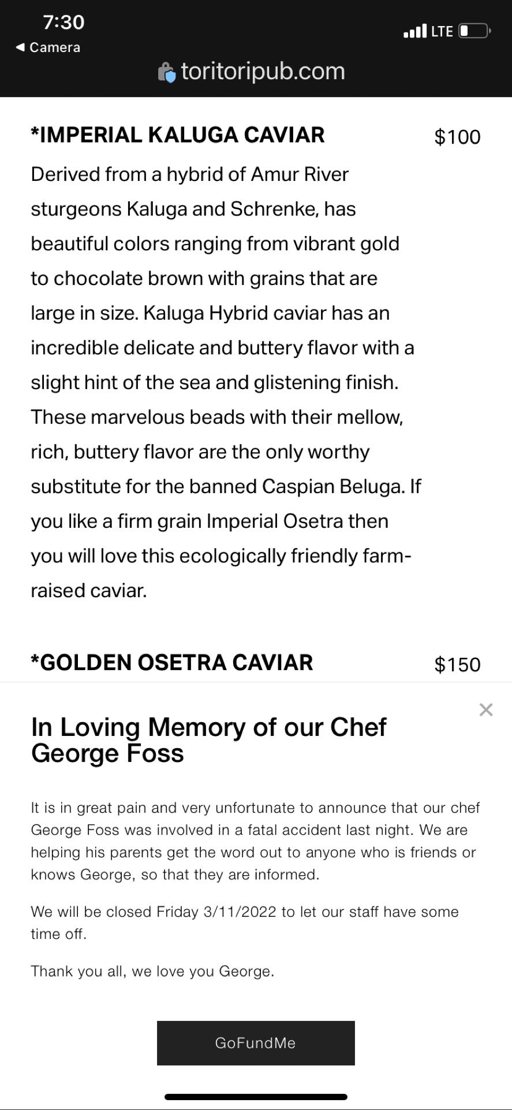
Task: Tap the $100 price label
Action: point(458,137)
